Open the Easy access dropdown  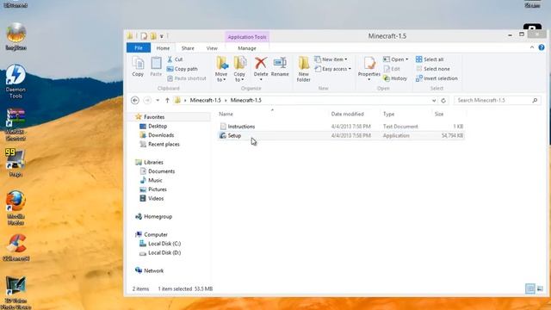333,69
